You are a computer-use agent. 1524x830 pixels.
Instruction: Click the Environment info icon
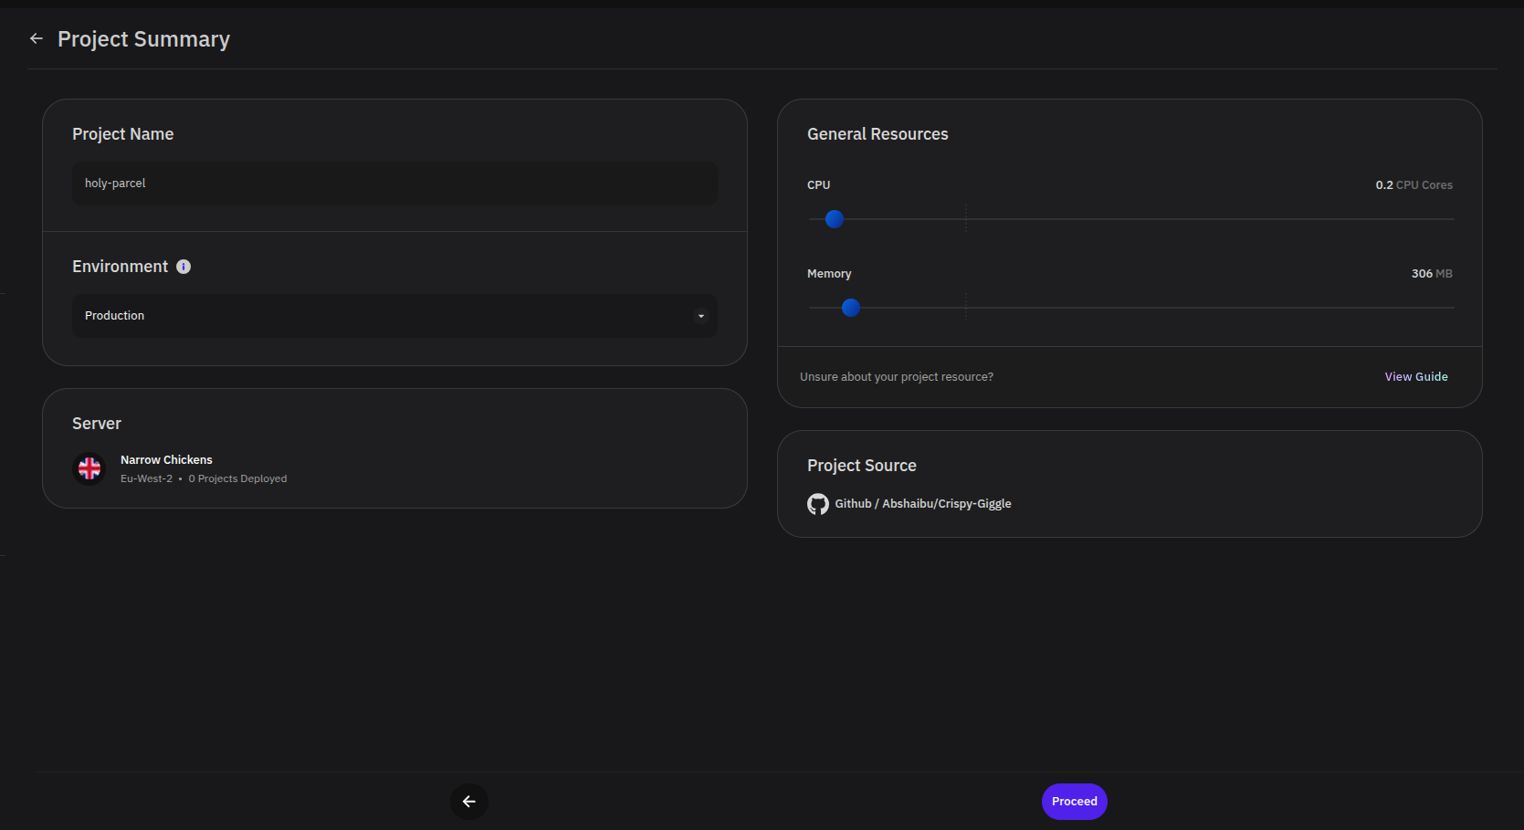coord(184,267)
